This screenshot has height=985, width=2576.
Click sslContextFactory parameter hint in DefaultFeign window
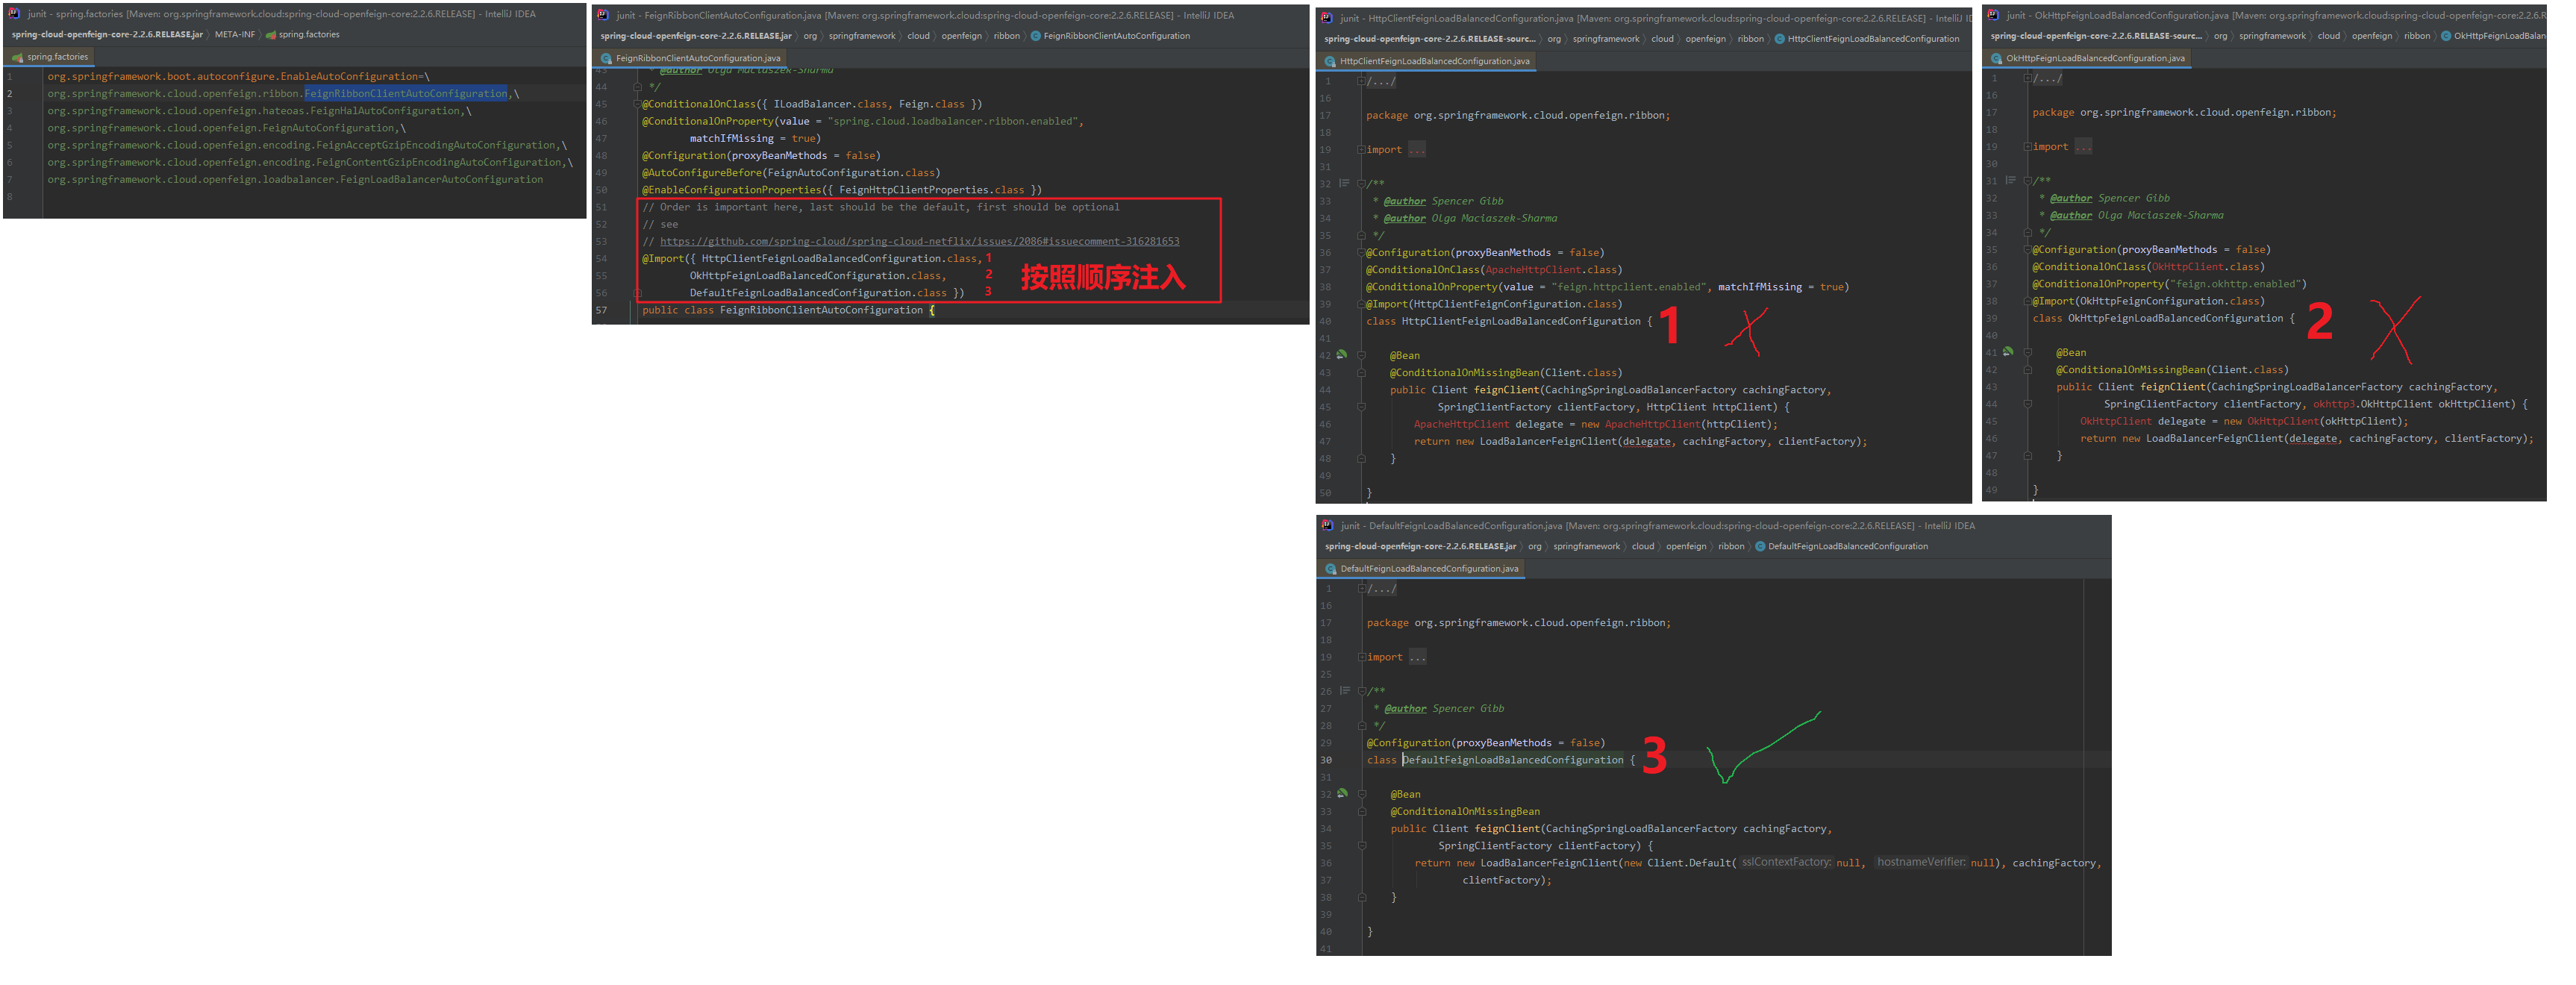pos(1786,862)
